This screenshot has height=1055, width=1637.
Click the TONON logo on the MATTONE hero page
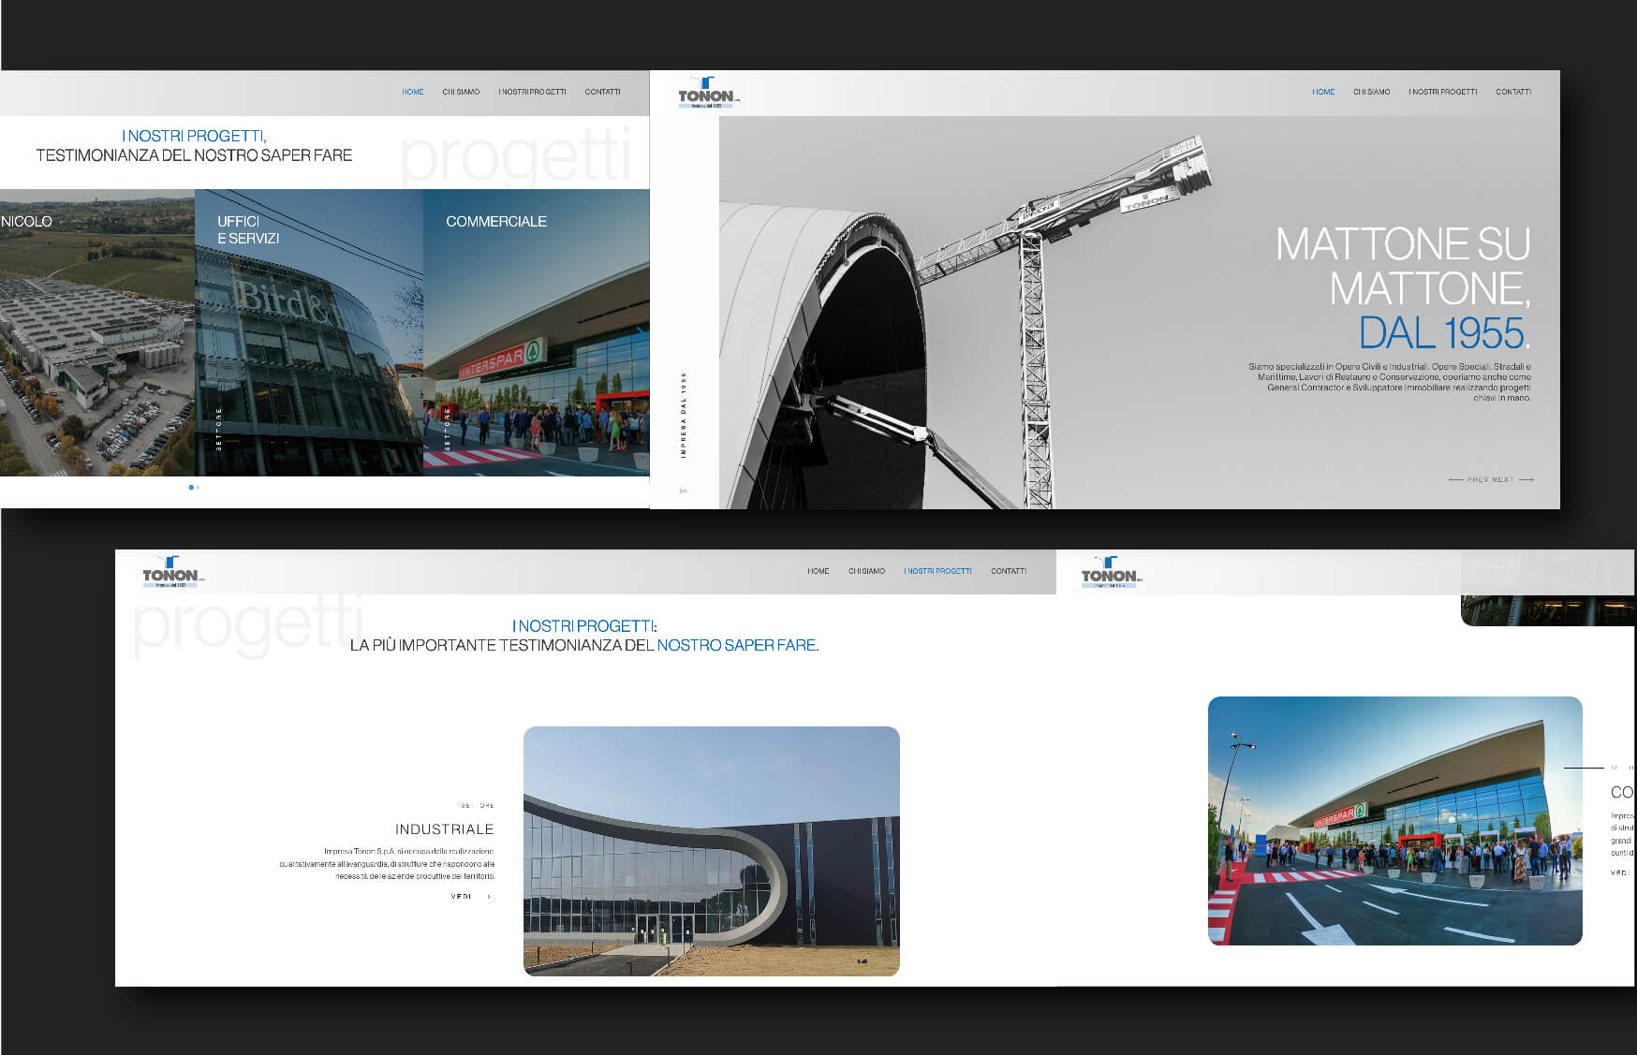coord(707,92)
